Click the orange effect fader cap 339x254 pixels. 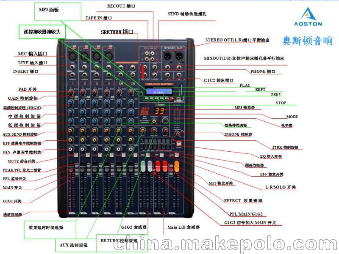(x=177, y=167)
